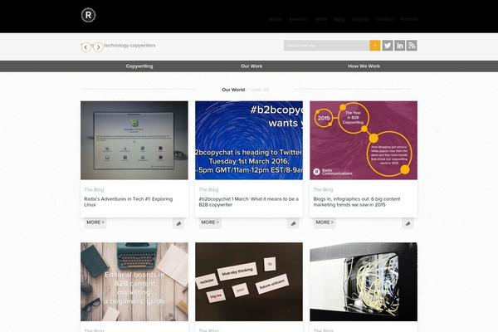Click the Our World heading
The image size is (498, 332).
coord(233,90)
